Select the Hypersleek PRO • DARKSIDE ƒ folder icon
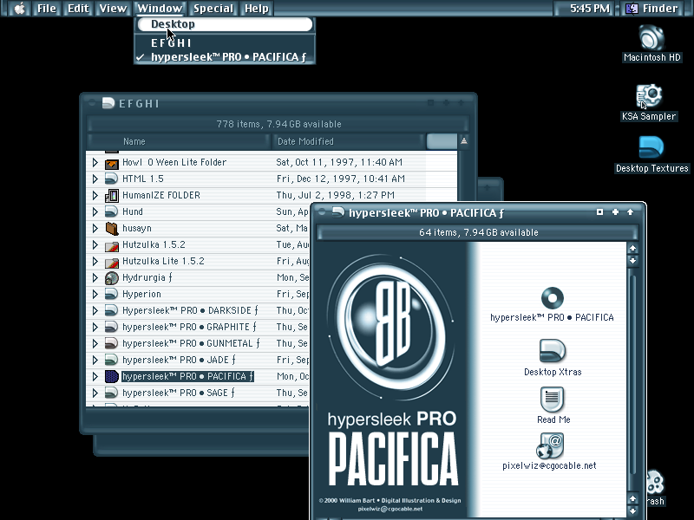This screenshot has width=694, height=520. click(x=112, y=310)
